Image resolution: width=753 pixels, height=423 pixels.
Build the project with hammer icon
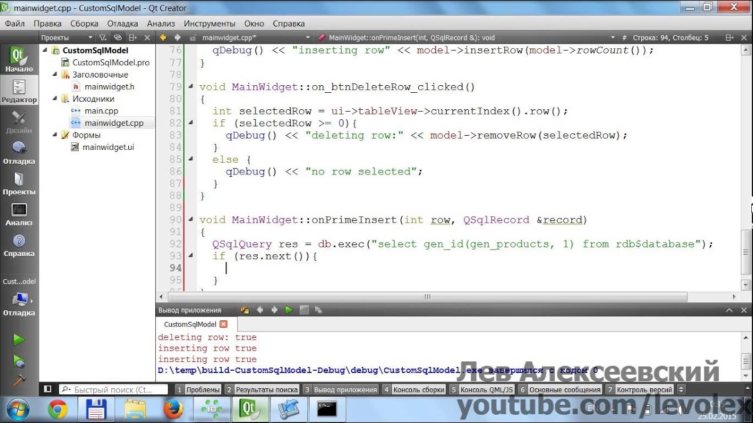click(x=19, y=380)
